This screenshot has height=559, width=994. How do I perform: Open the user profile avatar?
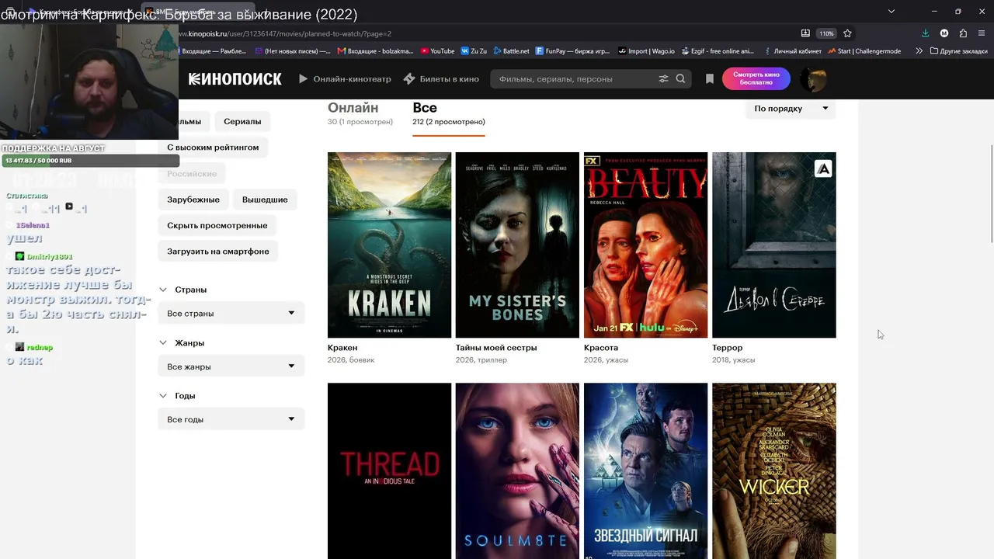[813, 78]
